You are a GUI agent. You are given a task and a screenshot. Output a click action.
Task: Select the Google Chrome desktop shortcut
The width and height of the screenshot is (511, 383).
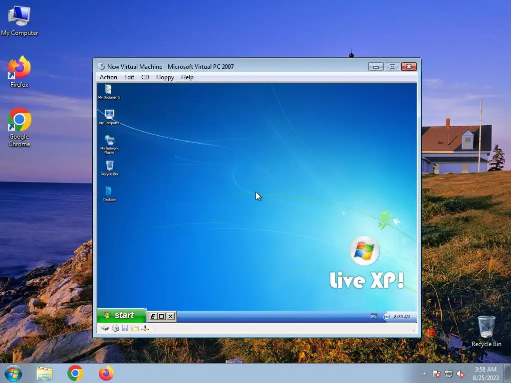click(x=19, y=127)
